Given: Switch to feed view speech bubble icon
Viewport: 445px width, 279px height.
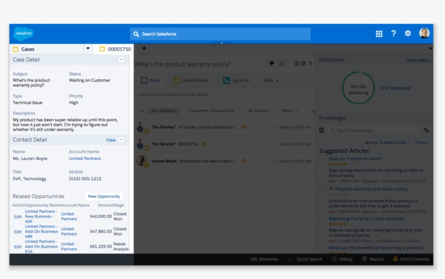Looking at the screenshot, I should pos(271,63).
